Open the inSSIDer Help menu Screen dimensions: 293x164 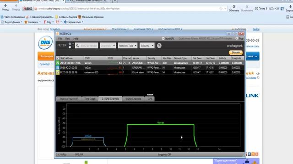pos(76,39)
